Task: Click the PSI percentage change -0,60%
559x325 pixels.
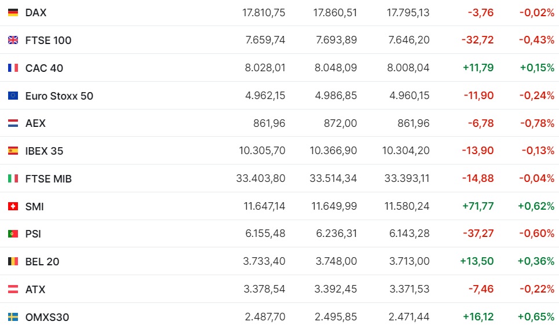Action: (x=537, y=233)
